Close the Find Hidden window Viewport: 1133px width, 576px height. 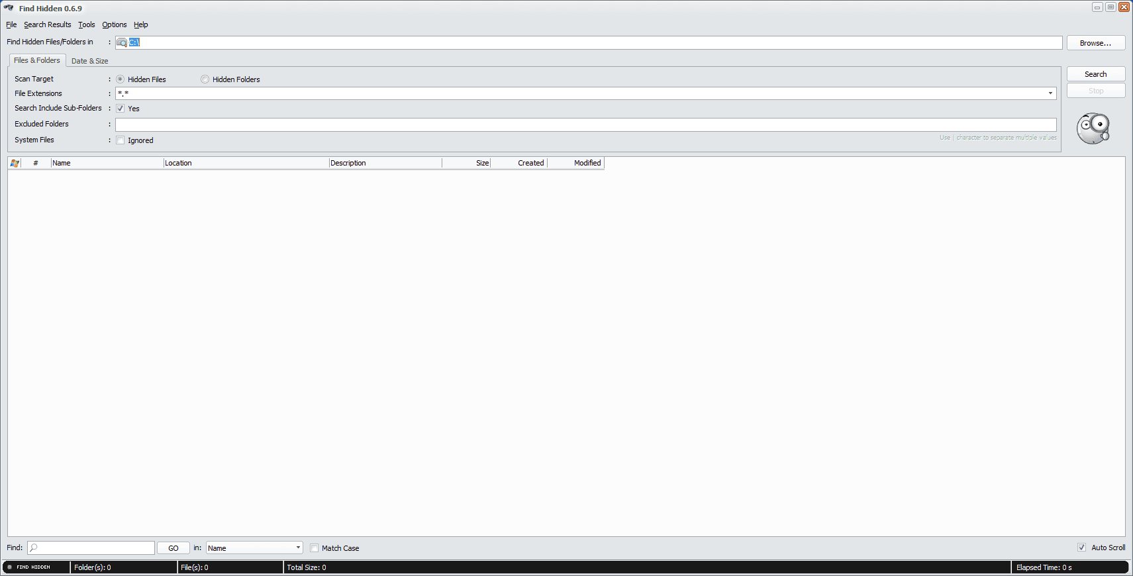tap(1124, 7)
